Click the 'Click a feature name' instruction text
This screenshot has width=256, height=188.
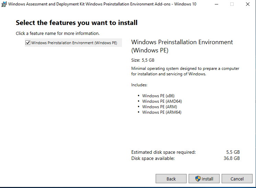pos(58,34)
